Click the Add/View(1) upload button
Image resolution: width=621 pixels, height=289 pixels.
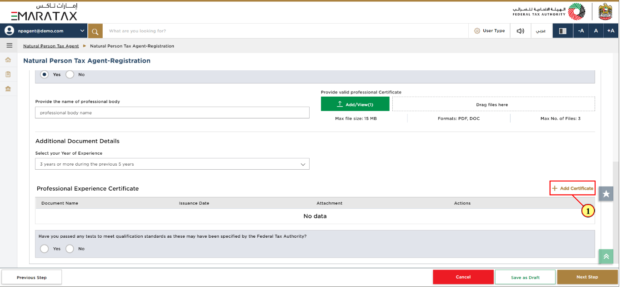click(x=355, y=104)
